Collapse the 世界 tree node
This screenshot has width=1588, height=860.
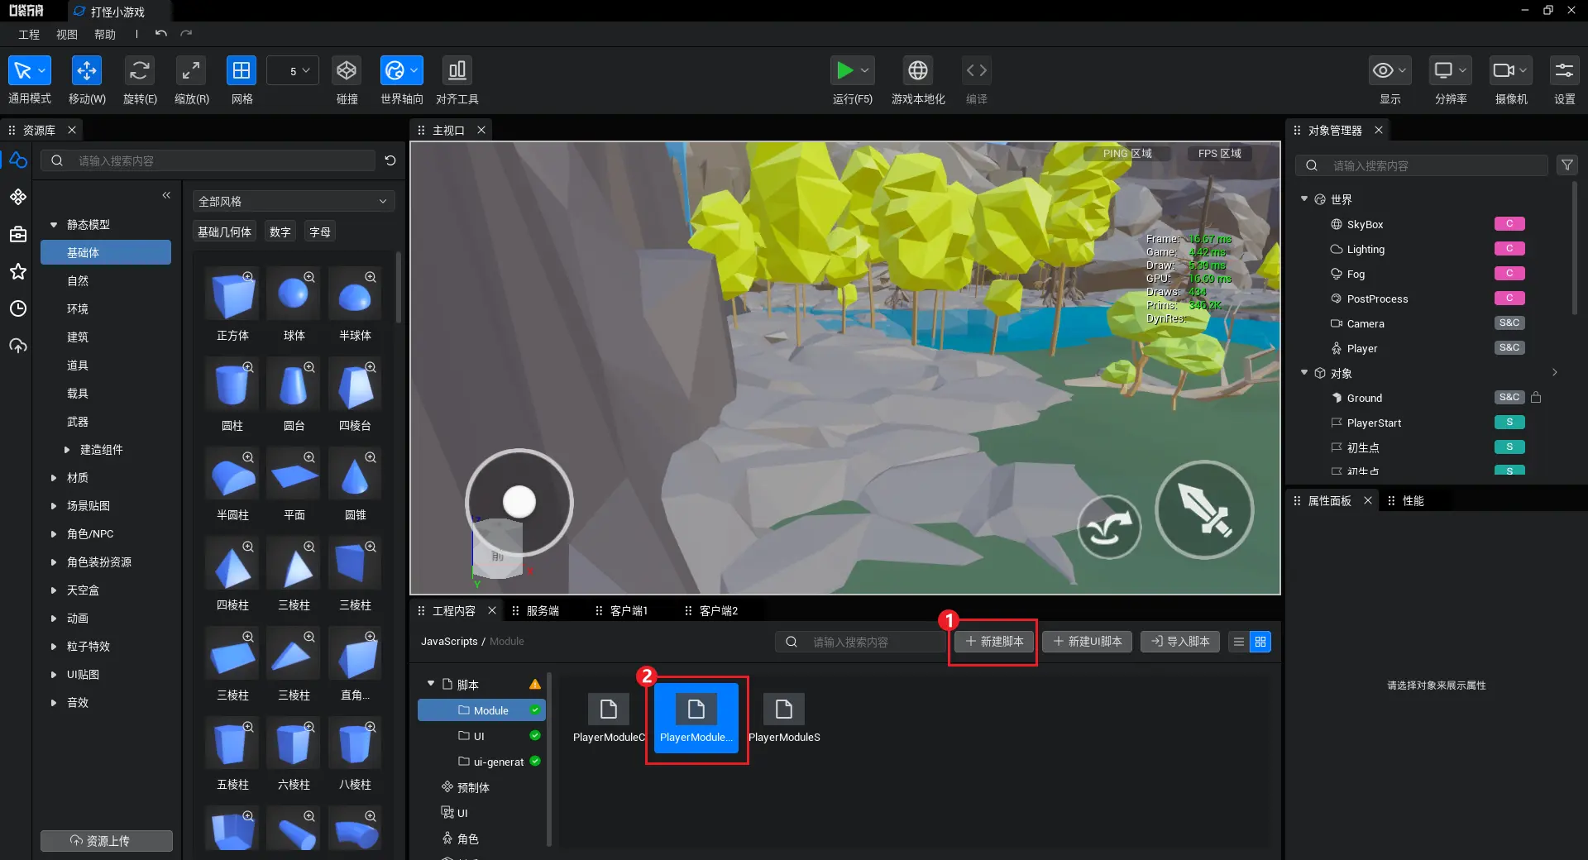(x=1304, y=199)
